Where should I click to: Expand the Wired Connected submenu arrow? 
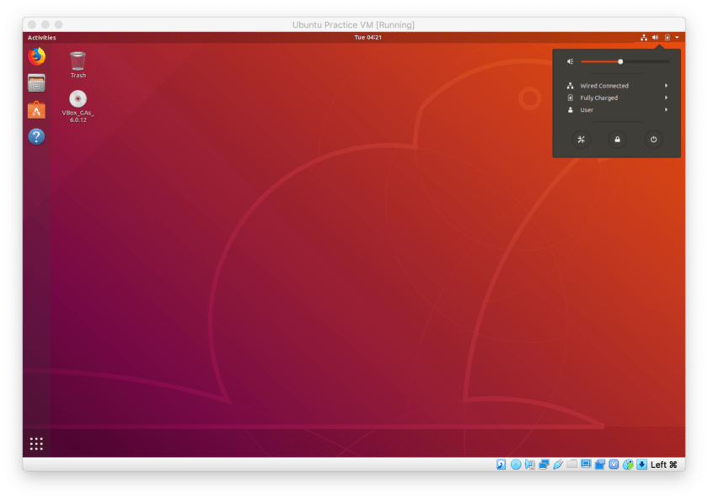tap(666, 86)
